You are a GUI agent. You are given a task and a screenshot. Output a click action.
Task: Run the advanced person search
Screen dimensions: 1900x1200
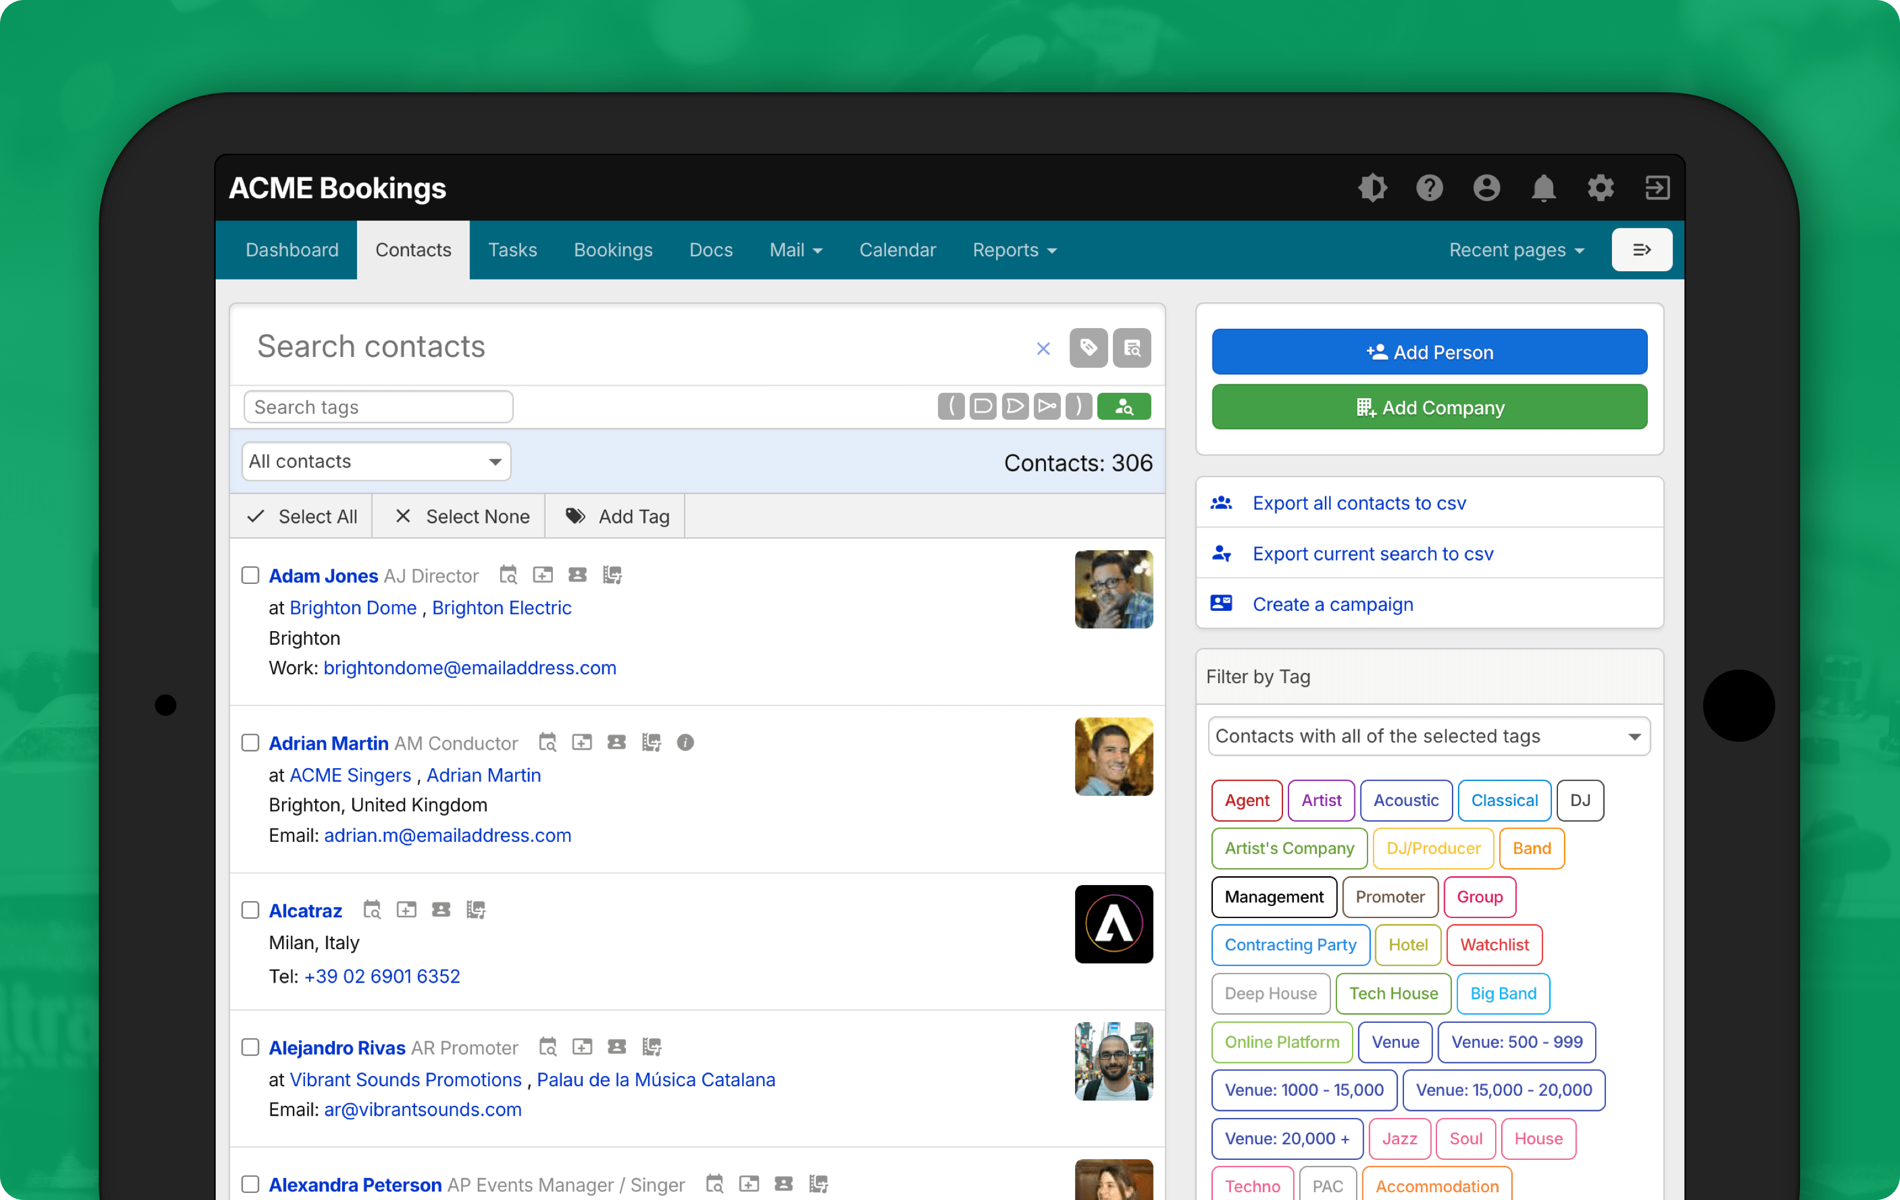point(1124,405)
